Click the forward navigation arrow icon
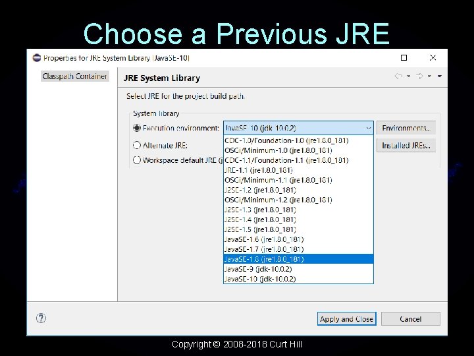This screenshot has height=356, width=474. click(x=419, y=76)
